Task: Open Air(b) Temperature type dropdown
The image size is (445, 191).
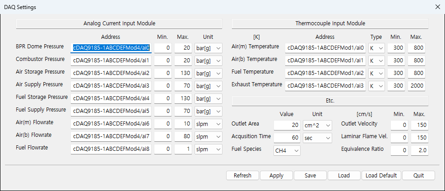Action: (376, 61)
